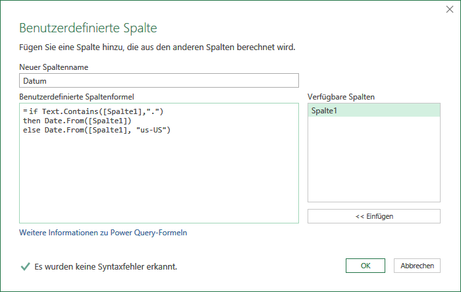
Task: Click the Verfügbare Spalten heading
Action: [x=341, y=97]
